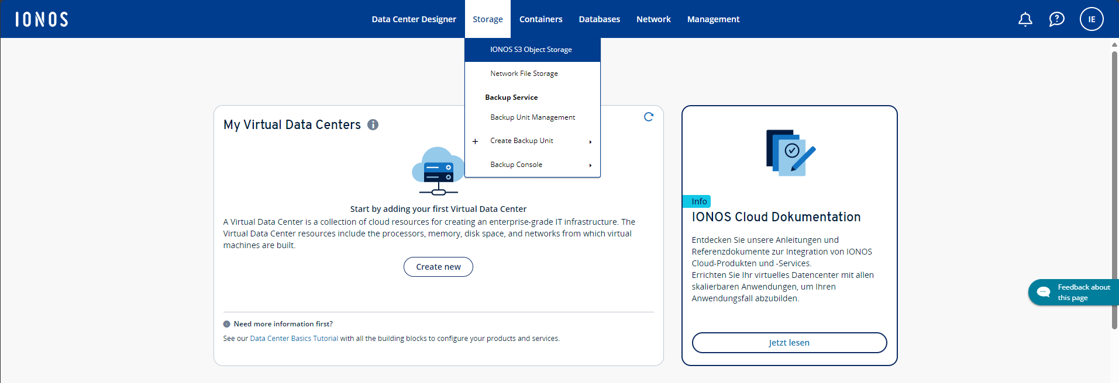Expand the Create Backup Unit submenu
This screenshot has width=1119, height=383.
(x=590, y=141)
